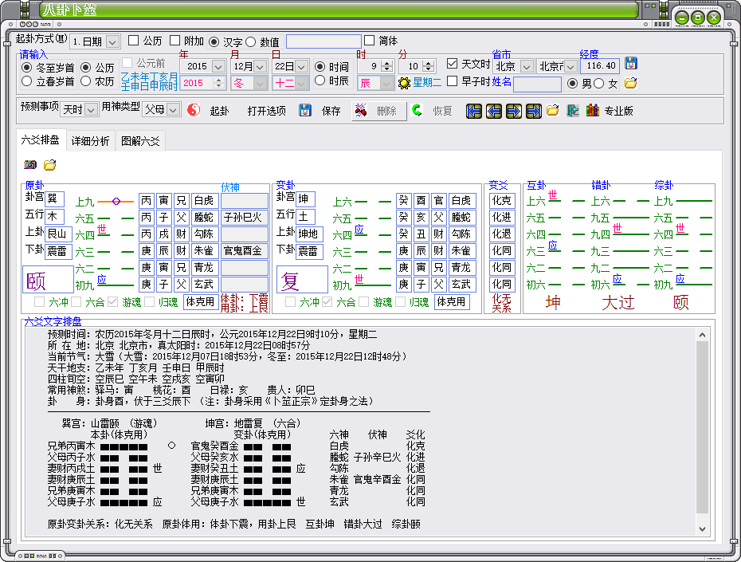The image size is (741, 562).
Task: Open the 起卦方式 dropdown
Action: click(x=95, y=41)
